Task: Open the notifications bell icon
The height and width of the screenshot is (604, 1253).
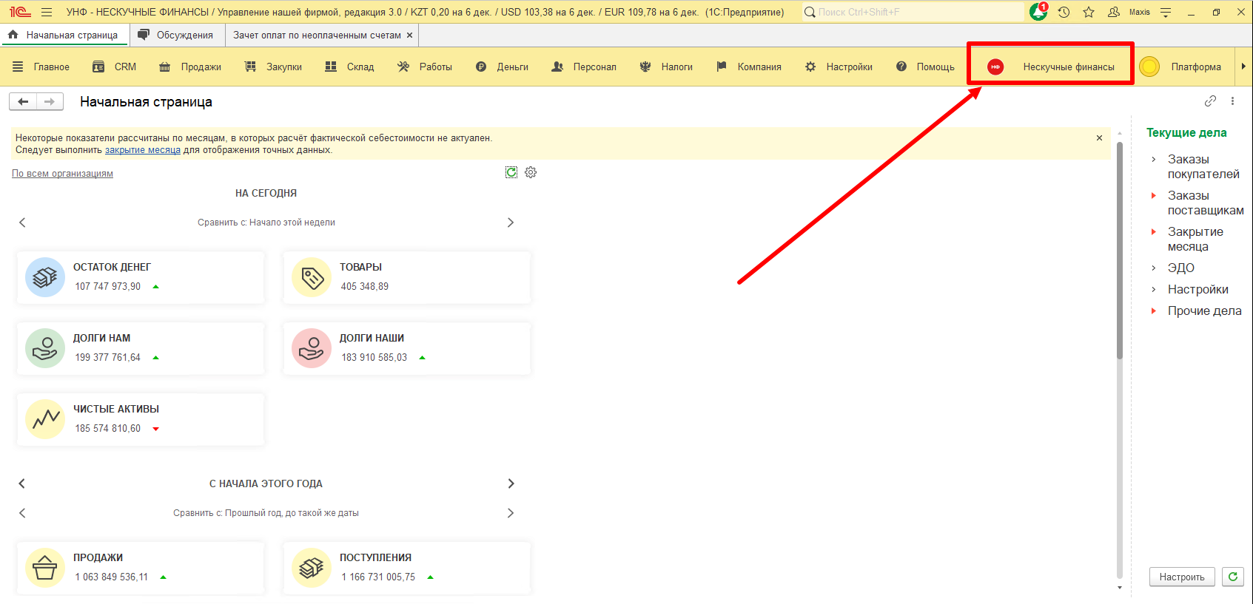Action: point(1038,12)
